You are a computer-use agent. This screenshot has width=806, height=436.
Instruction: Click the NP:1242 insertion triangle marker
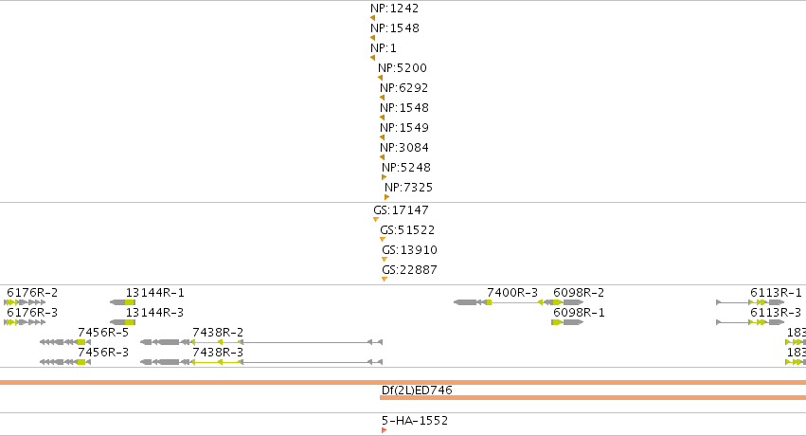pos(372,18)
